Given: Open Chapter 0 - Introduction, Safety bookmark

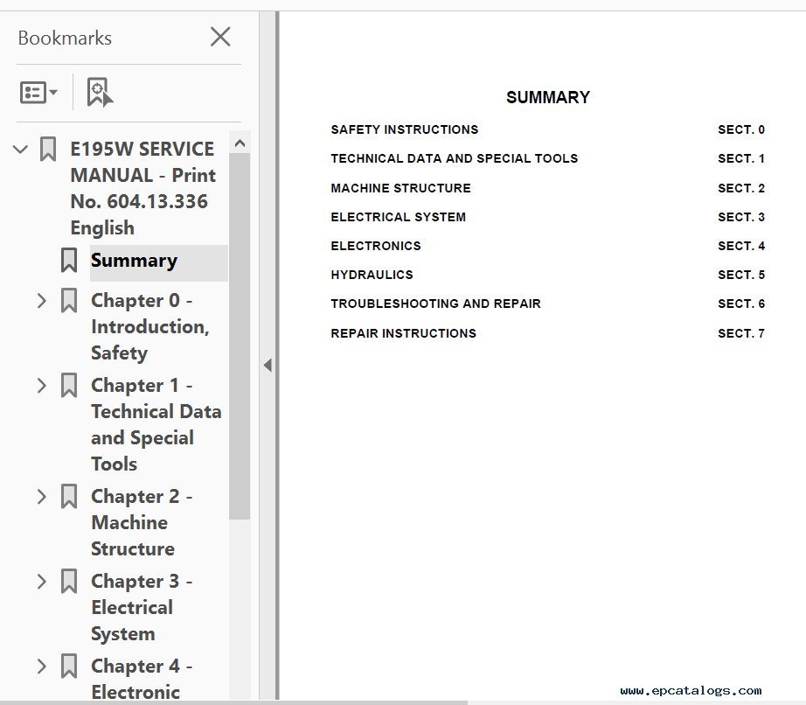Looking at the screenshot, I should point(150,326).
